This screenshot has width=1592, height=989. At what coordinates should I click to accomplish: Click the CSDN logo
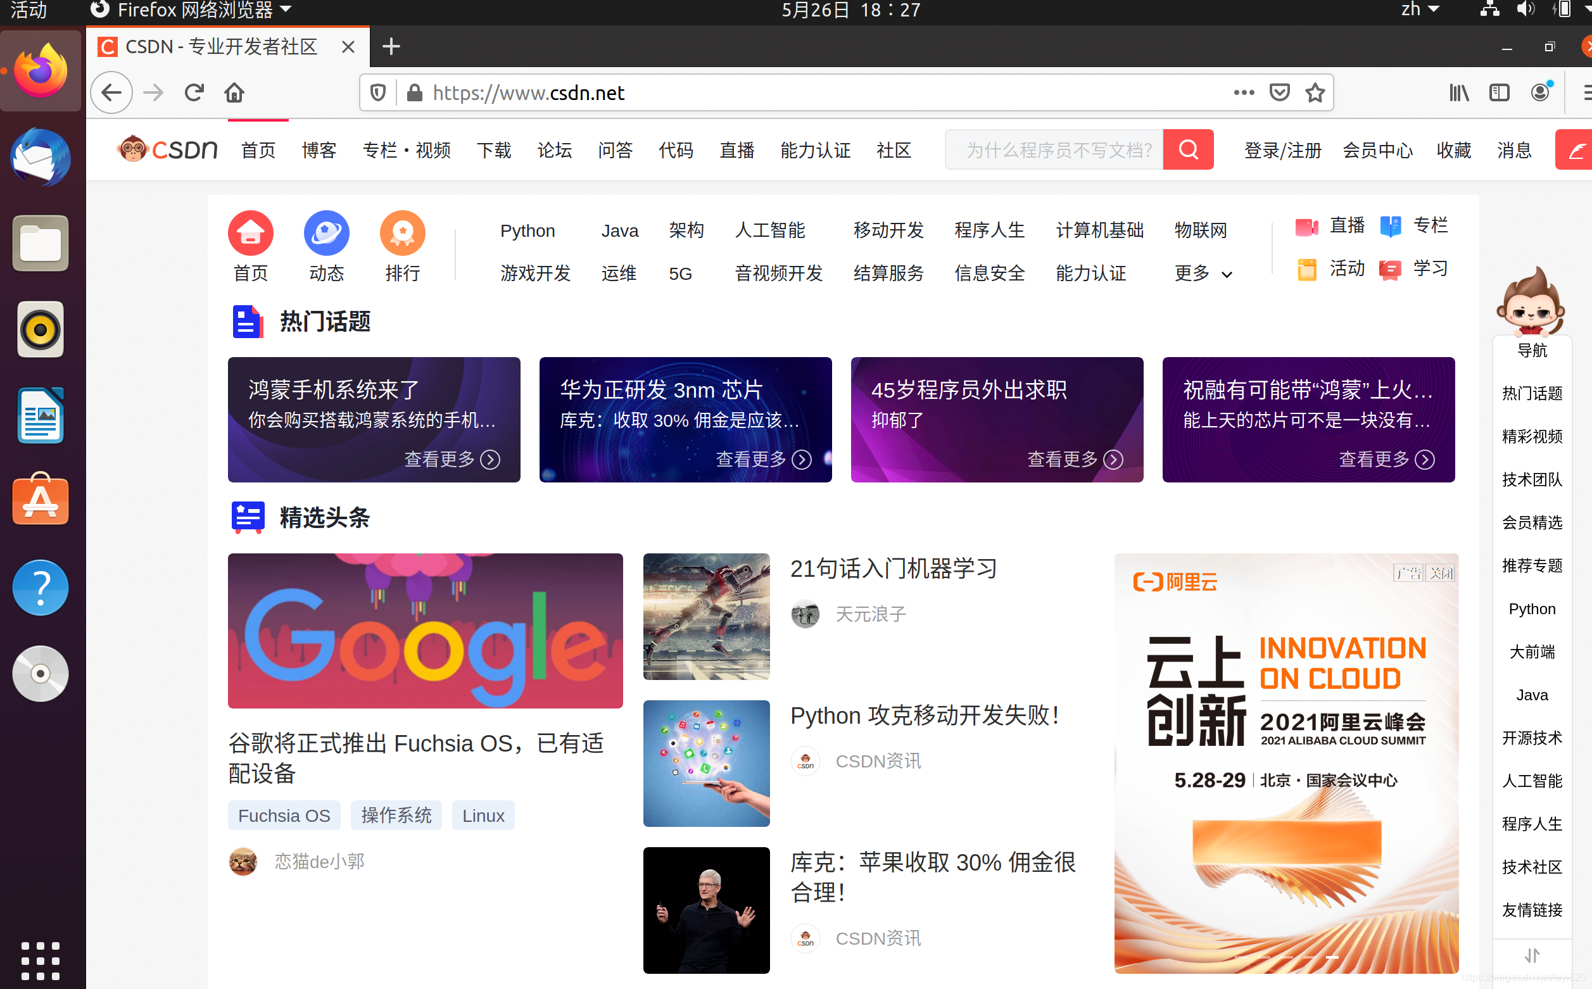167,150
